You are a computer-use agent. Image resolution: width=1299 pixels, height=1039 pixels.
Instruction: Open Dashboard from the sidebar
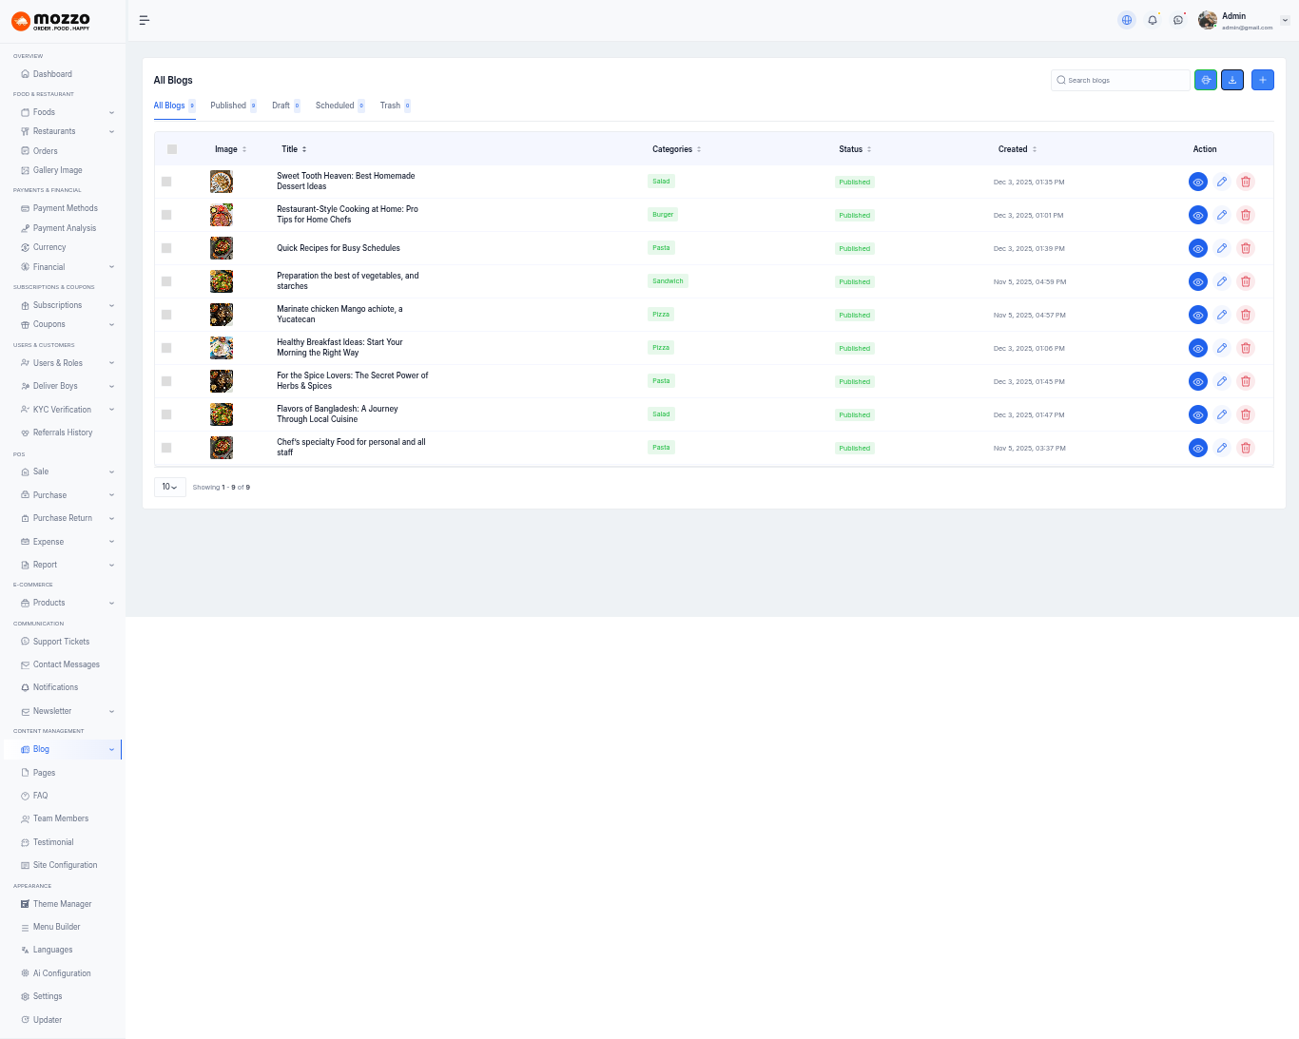(52, 74)
